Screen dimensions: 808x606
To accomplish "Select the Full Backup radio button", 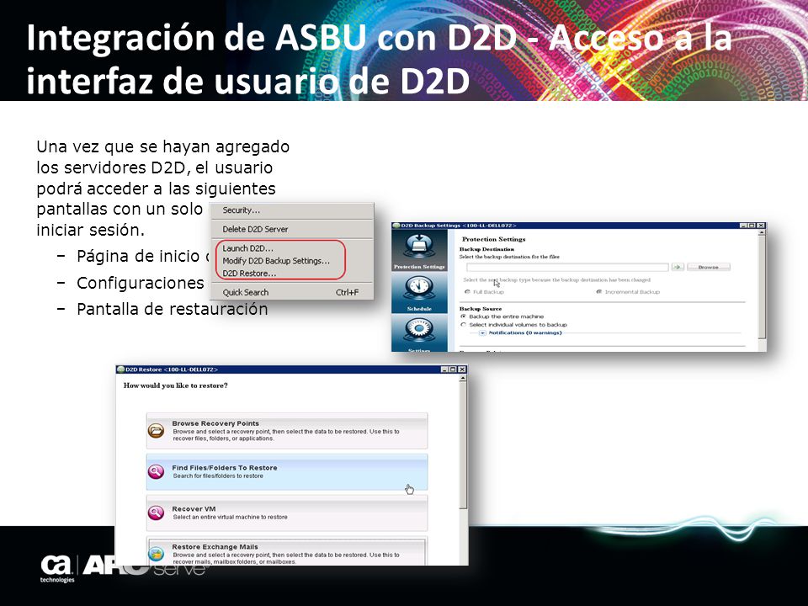I will coord(467,292).
